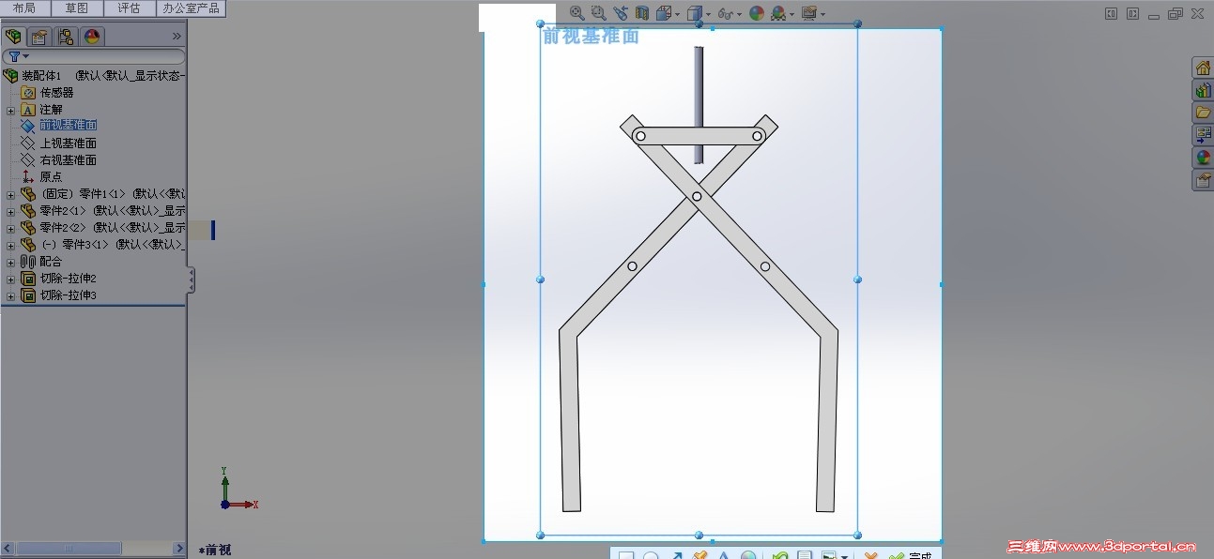Select the 切除-拉伸3 feature row

pos(58,295)
